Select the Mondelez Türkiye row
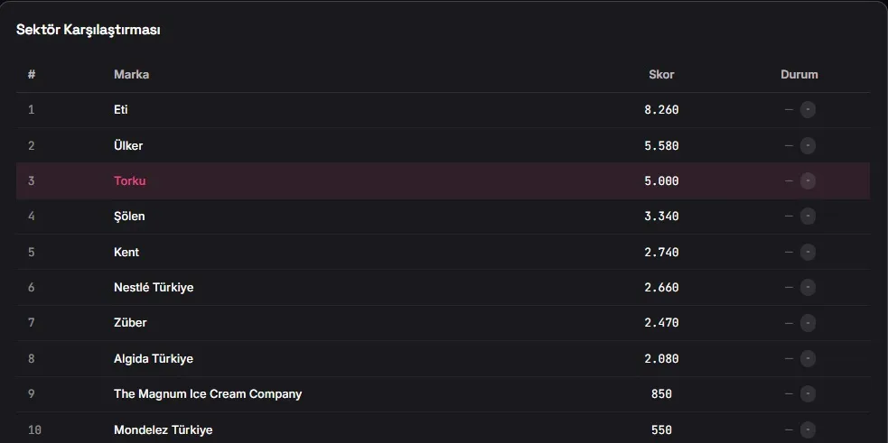Image resolution: width=888 pixels, height=443 pixels. point(443,429)
